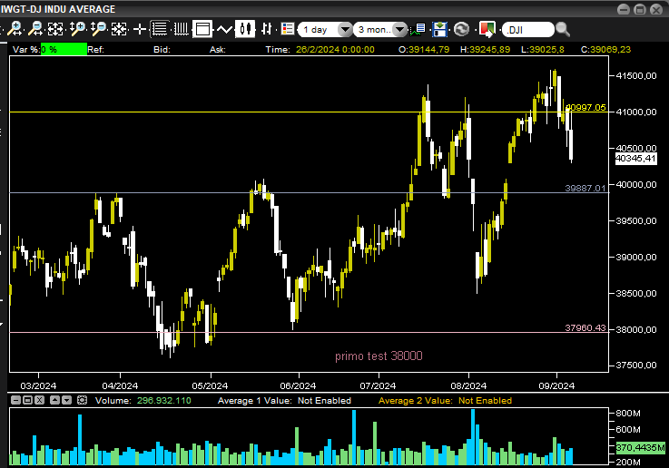
Task: Toggle horizontal grid lines on the chart
Action: pos(160,29)
